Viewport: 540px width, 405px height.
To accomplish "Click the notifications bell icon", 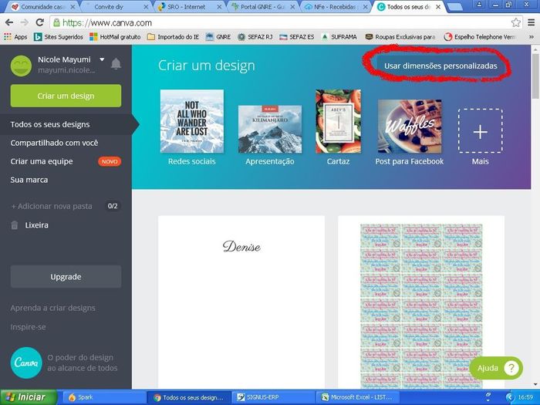I will click(116, 64).
